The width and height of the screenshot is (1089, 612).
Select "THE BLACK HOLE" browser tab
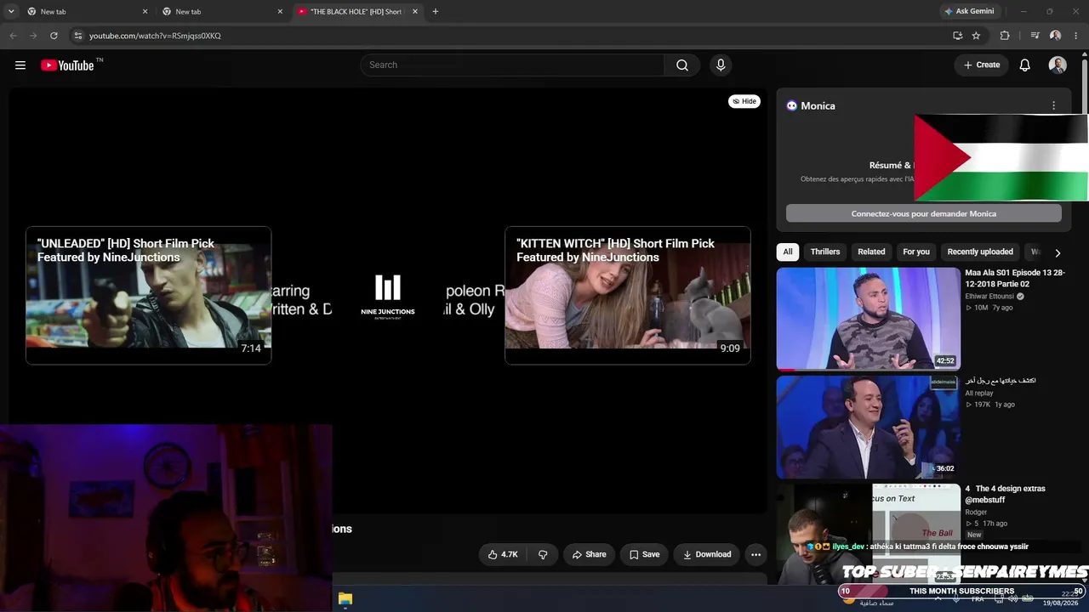coord(357,12)
